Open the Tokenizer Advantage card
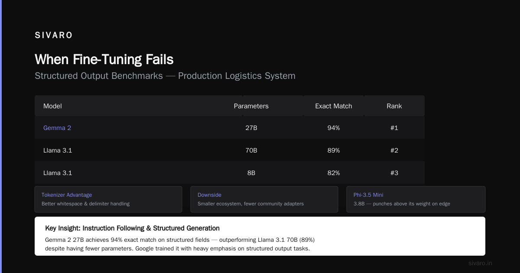Viewport: 520px width, 273px height. pos(108,199)
